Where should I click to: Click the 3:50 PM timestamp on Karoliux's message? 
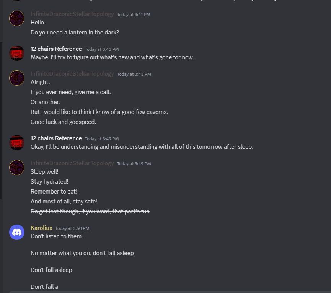point(72,228)
